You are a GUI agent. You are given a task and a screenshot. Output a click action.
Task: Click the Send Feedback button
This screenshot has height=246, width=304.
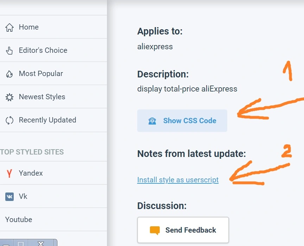coord(183,230)
